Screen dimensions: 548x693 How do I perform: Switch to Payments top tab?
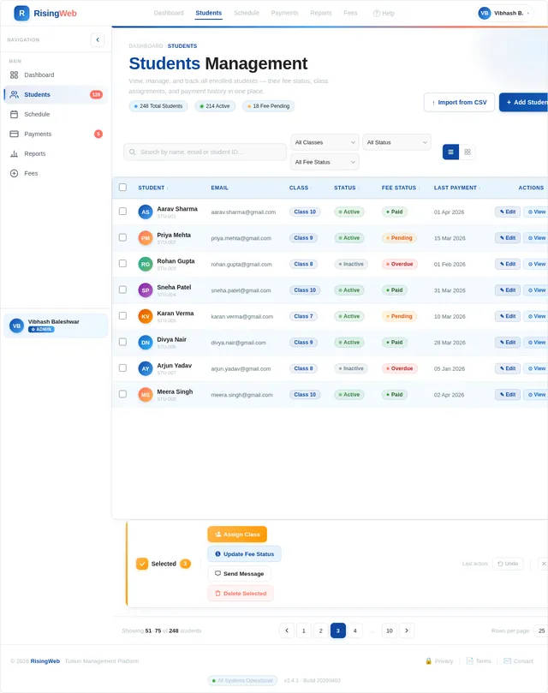pos(284,14)
